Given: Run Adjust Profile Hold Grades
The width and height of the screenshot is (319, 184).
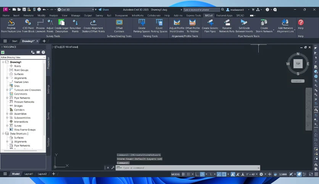Looking at the screenshot, I should pyautogui.click(x=177, y=26).
